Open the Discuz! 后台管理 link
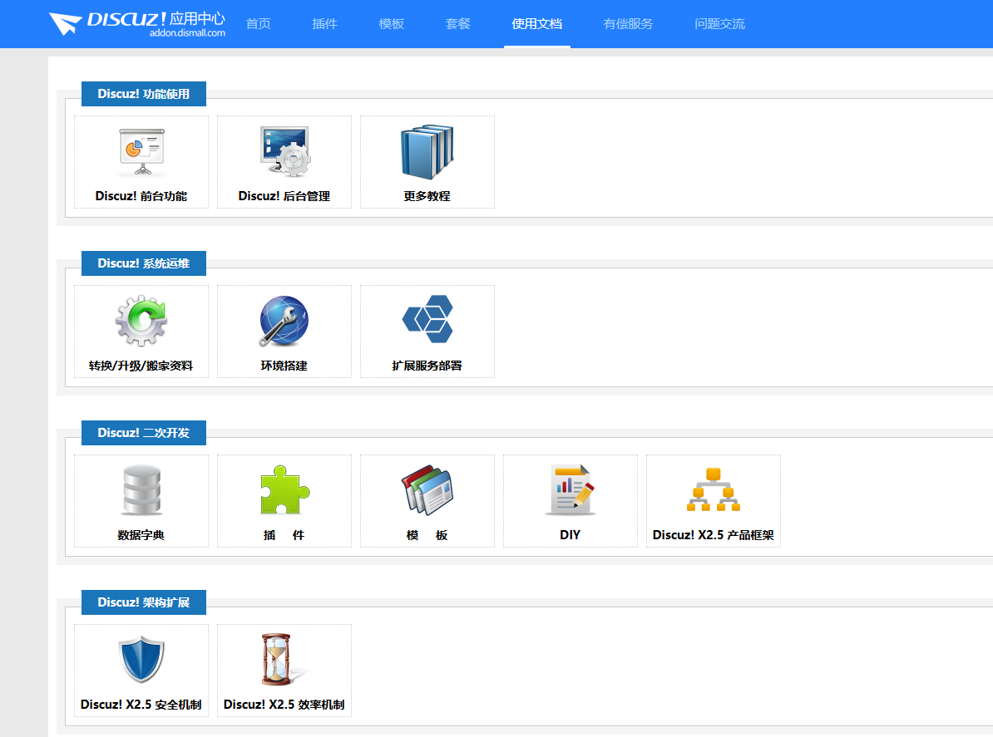This screenshot has height=737, width=993. 284,196
